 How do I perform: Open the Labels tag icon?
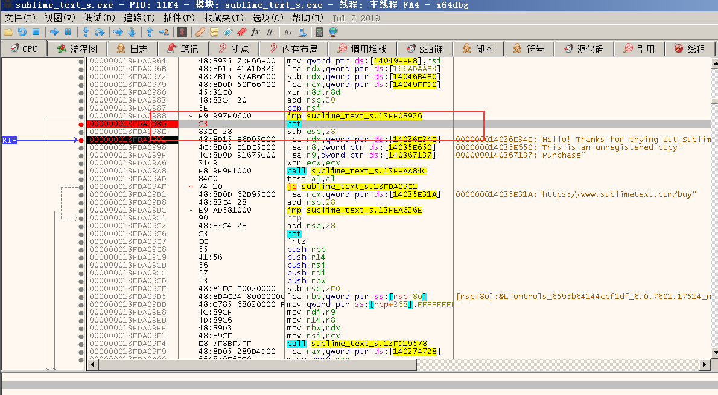[x=228, y=32]
